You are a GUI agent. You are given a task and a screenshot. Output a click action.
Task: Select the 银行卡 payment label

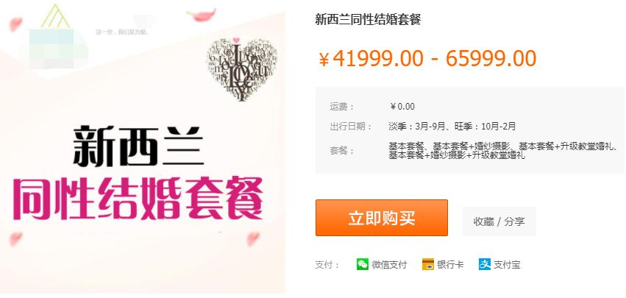pos(450,265)
